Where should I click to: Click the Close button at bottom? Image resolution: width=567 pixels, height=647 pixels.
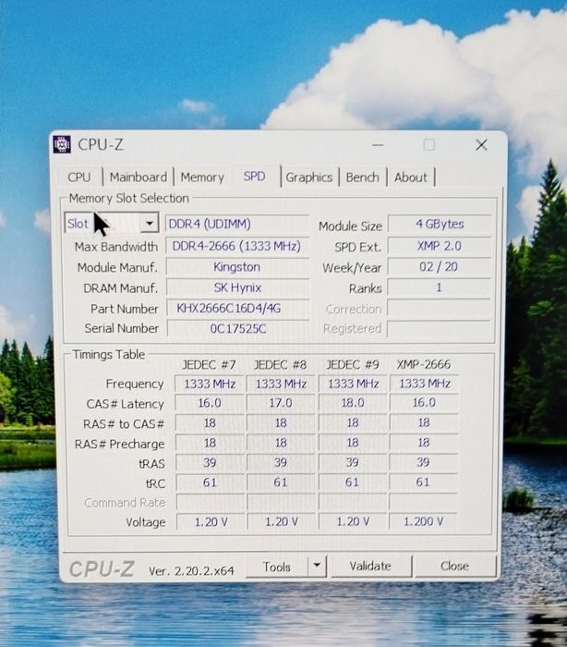pos(455,566)
